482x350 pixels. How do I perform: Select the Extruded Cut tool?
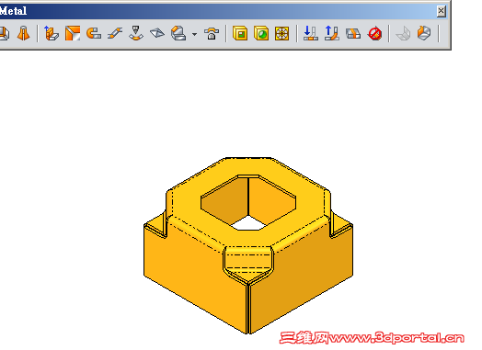pos(240,33)
